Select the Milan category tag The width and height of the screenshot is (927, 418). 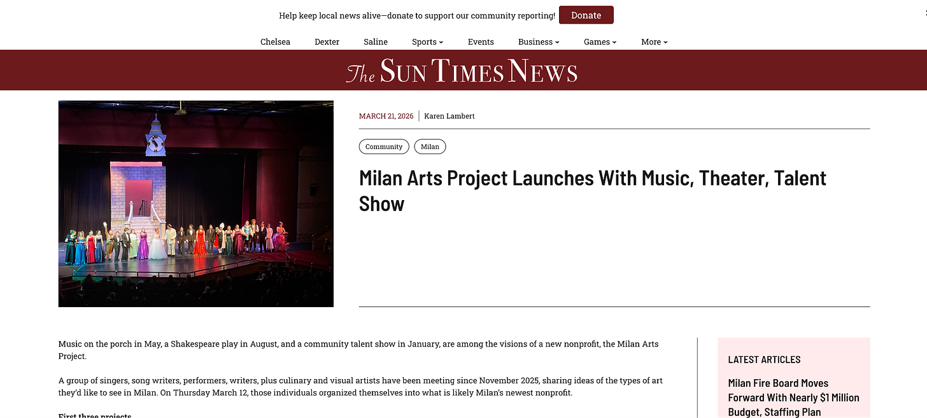[x=430, y=147]
